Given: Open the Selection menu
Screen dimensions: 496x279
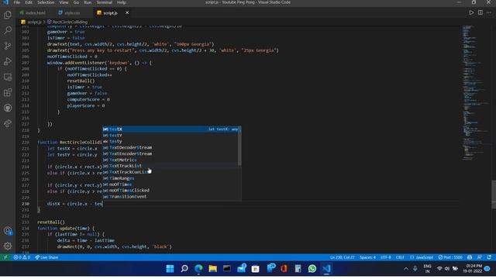Looking at the screenshot, I should click(x=46, y=2).
